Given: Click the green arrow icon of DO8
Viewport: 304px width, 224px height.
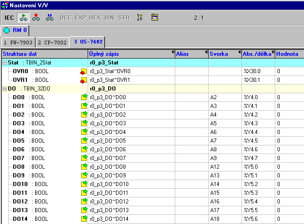Looking at the screenshot, I should tap(84, 166).
